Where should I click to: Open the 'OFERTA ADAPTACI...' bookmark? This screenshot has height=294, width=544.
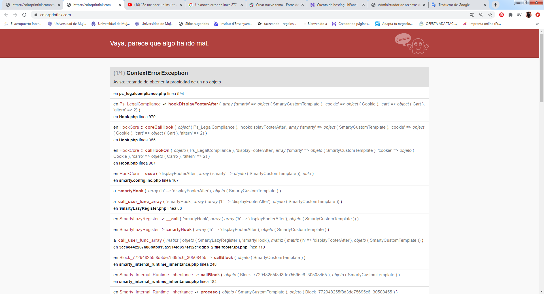tap(438, 24)
